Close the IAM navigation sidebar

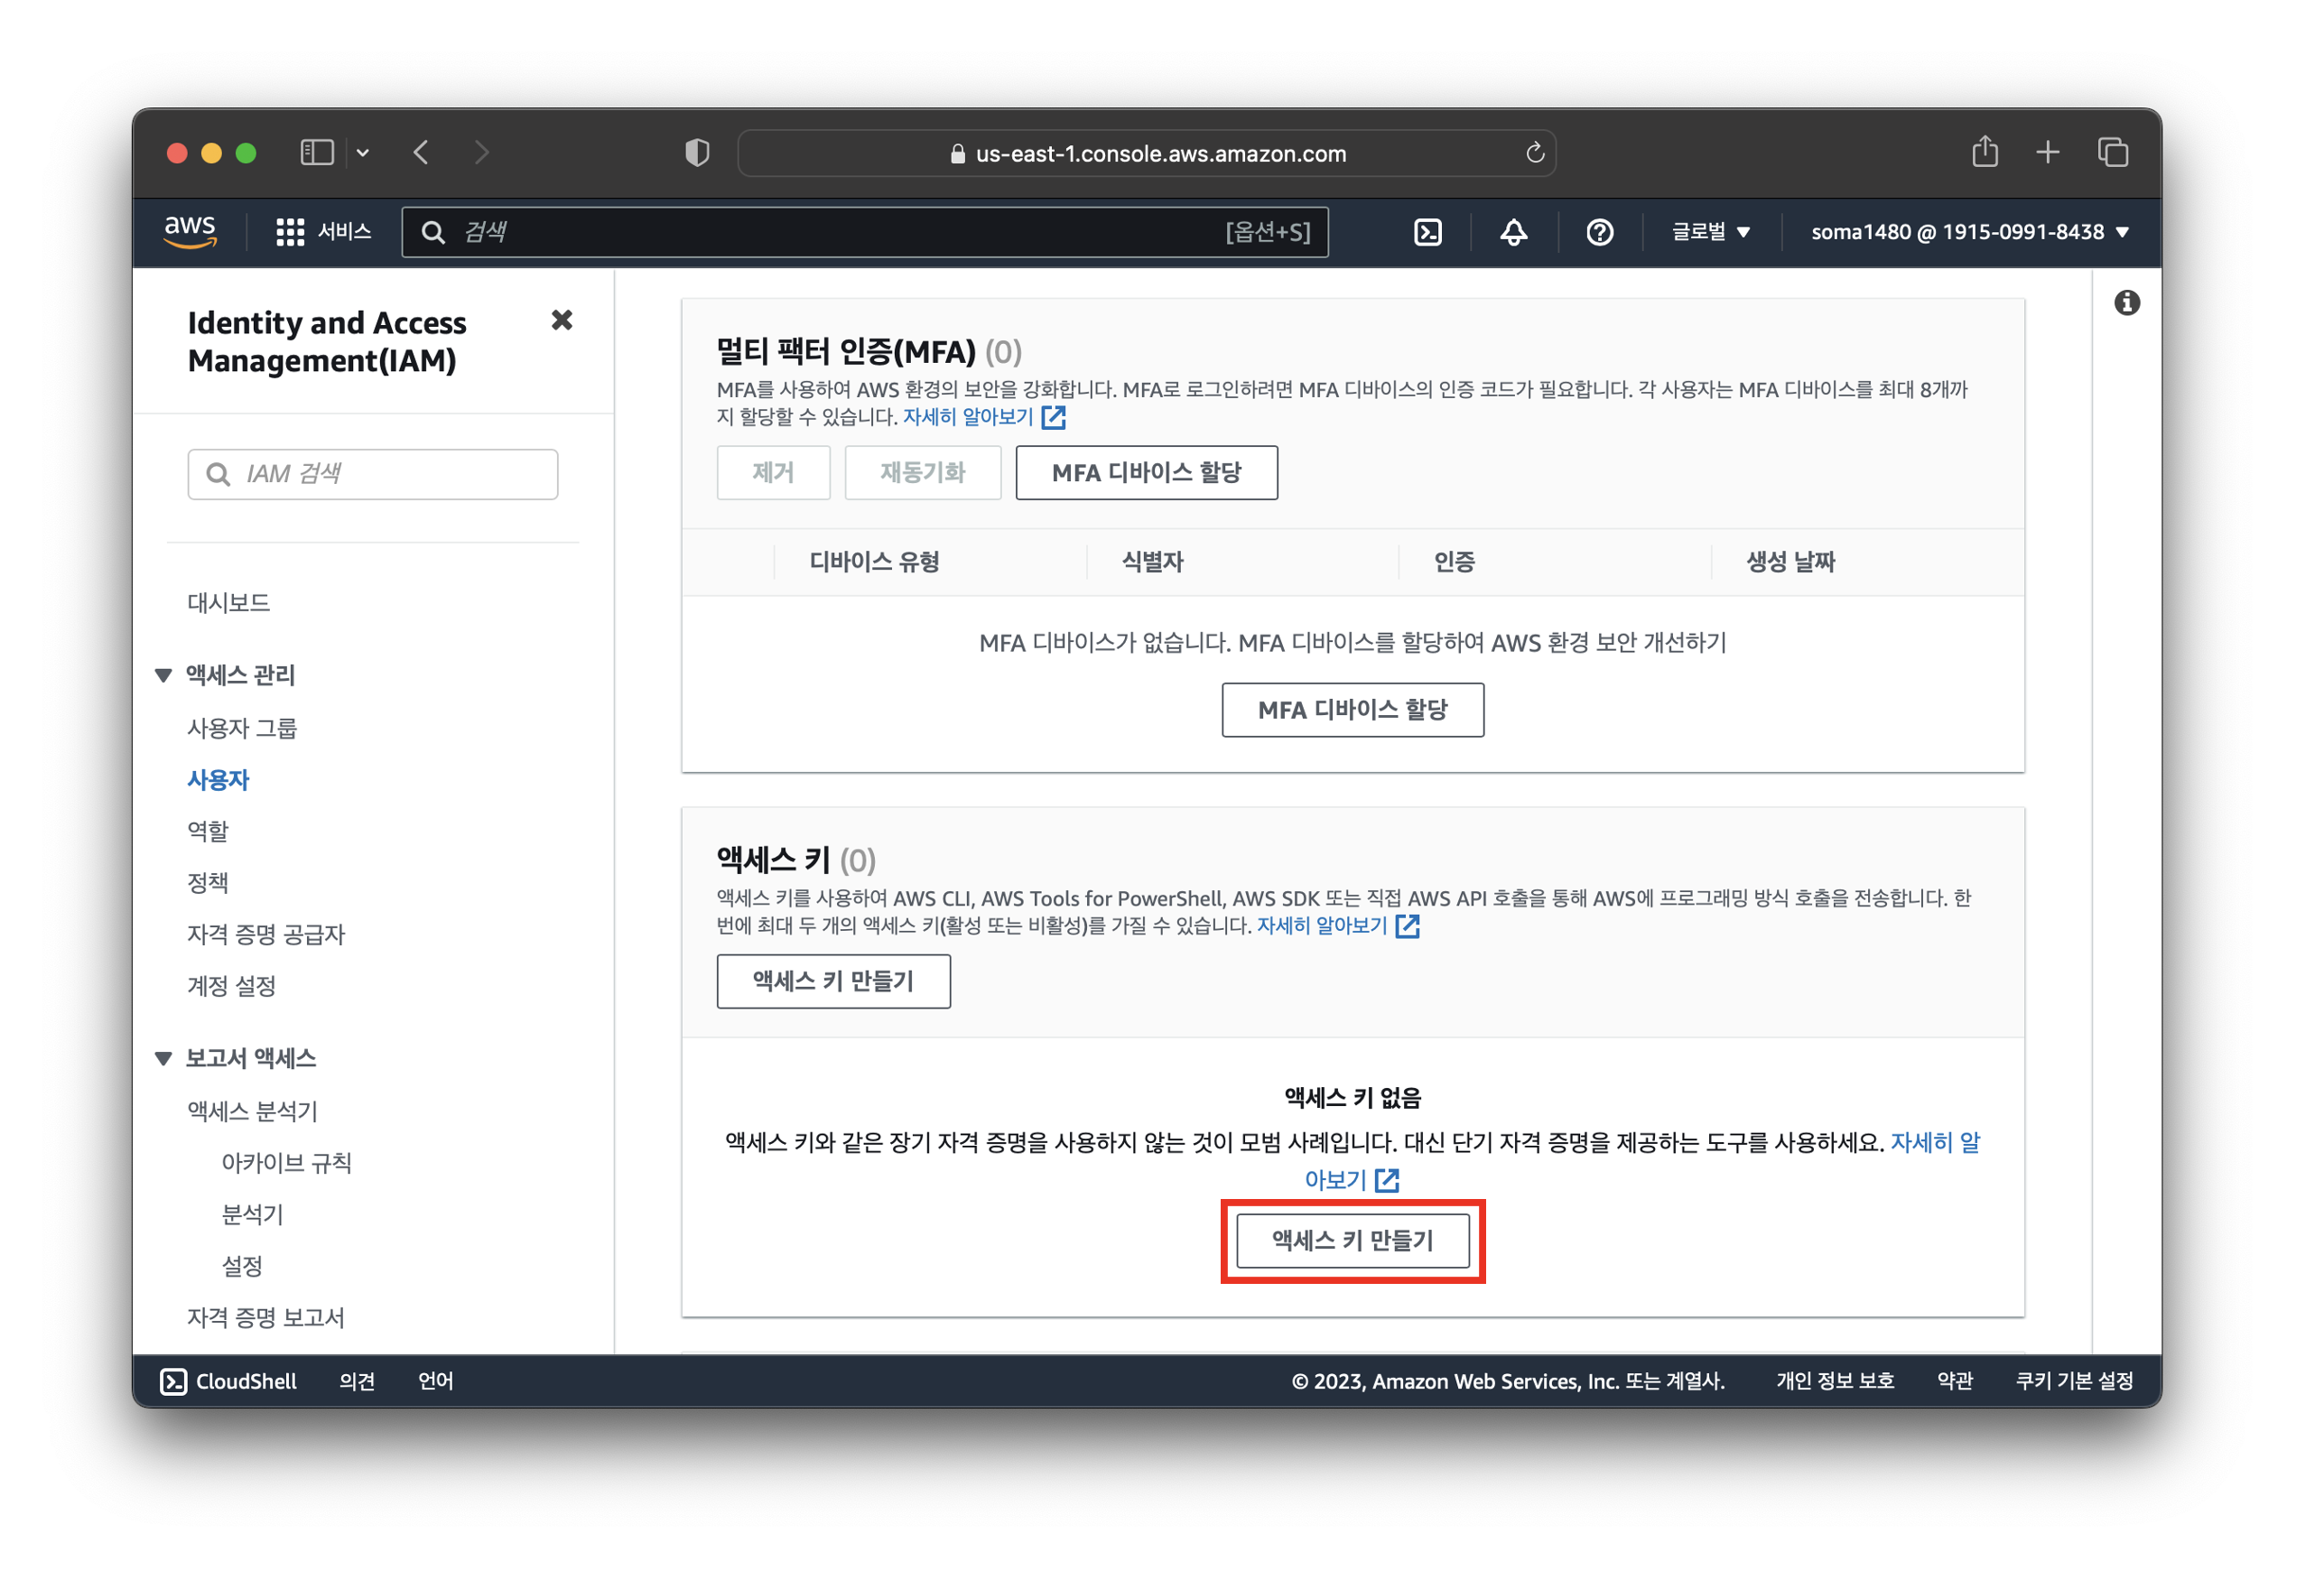[562, 320]
